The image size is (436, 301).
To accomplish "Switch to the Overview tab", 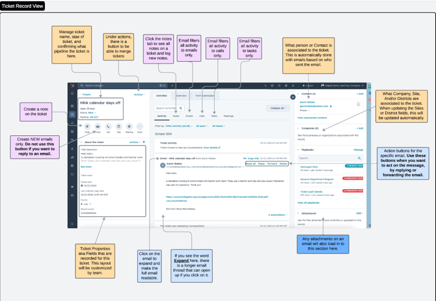I will click(182, 96).
